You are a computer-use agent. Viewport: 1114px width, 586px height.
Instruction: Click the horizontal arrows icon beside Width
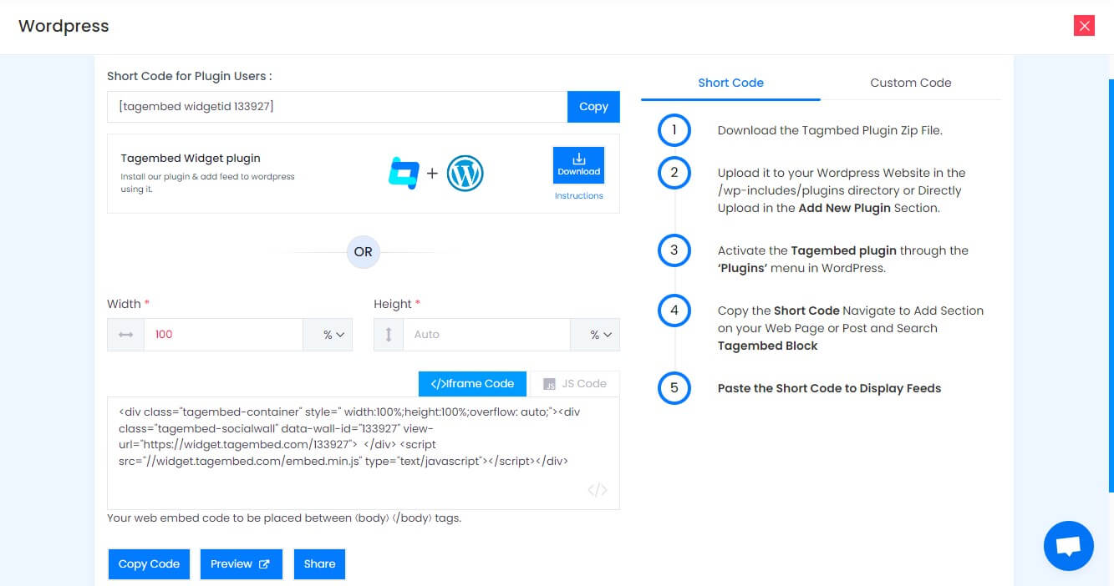(125, 334)
